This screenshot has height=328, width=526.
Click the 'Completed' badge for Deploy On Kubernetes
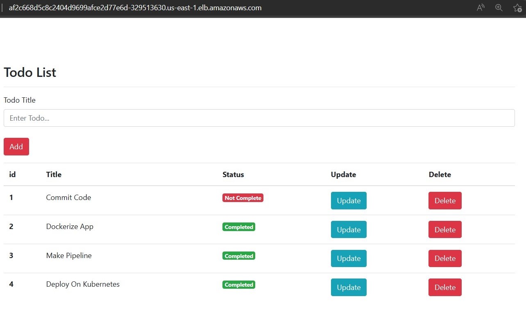tap(238, 284)
